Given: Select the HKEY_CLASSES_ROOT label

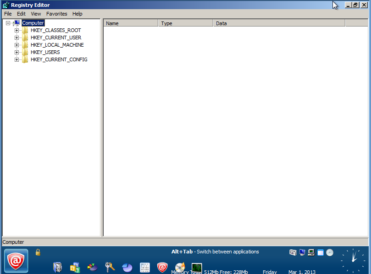Looking at the screenshot, I should click(55, 30).
